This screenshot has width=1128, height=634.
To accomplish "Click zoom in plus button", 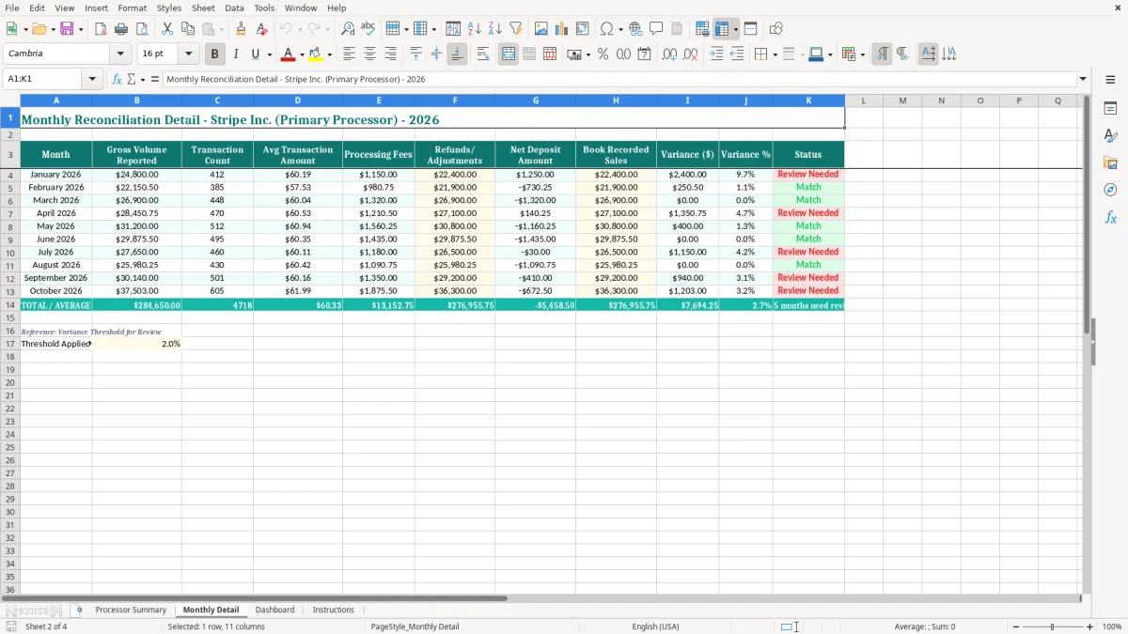I will 1090,626.
